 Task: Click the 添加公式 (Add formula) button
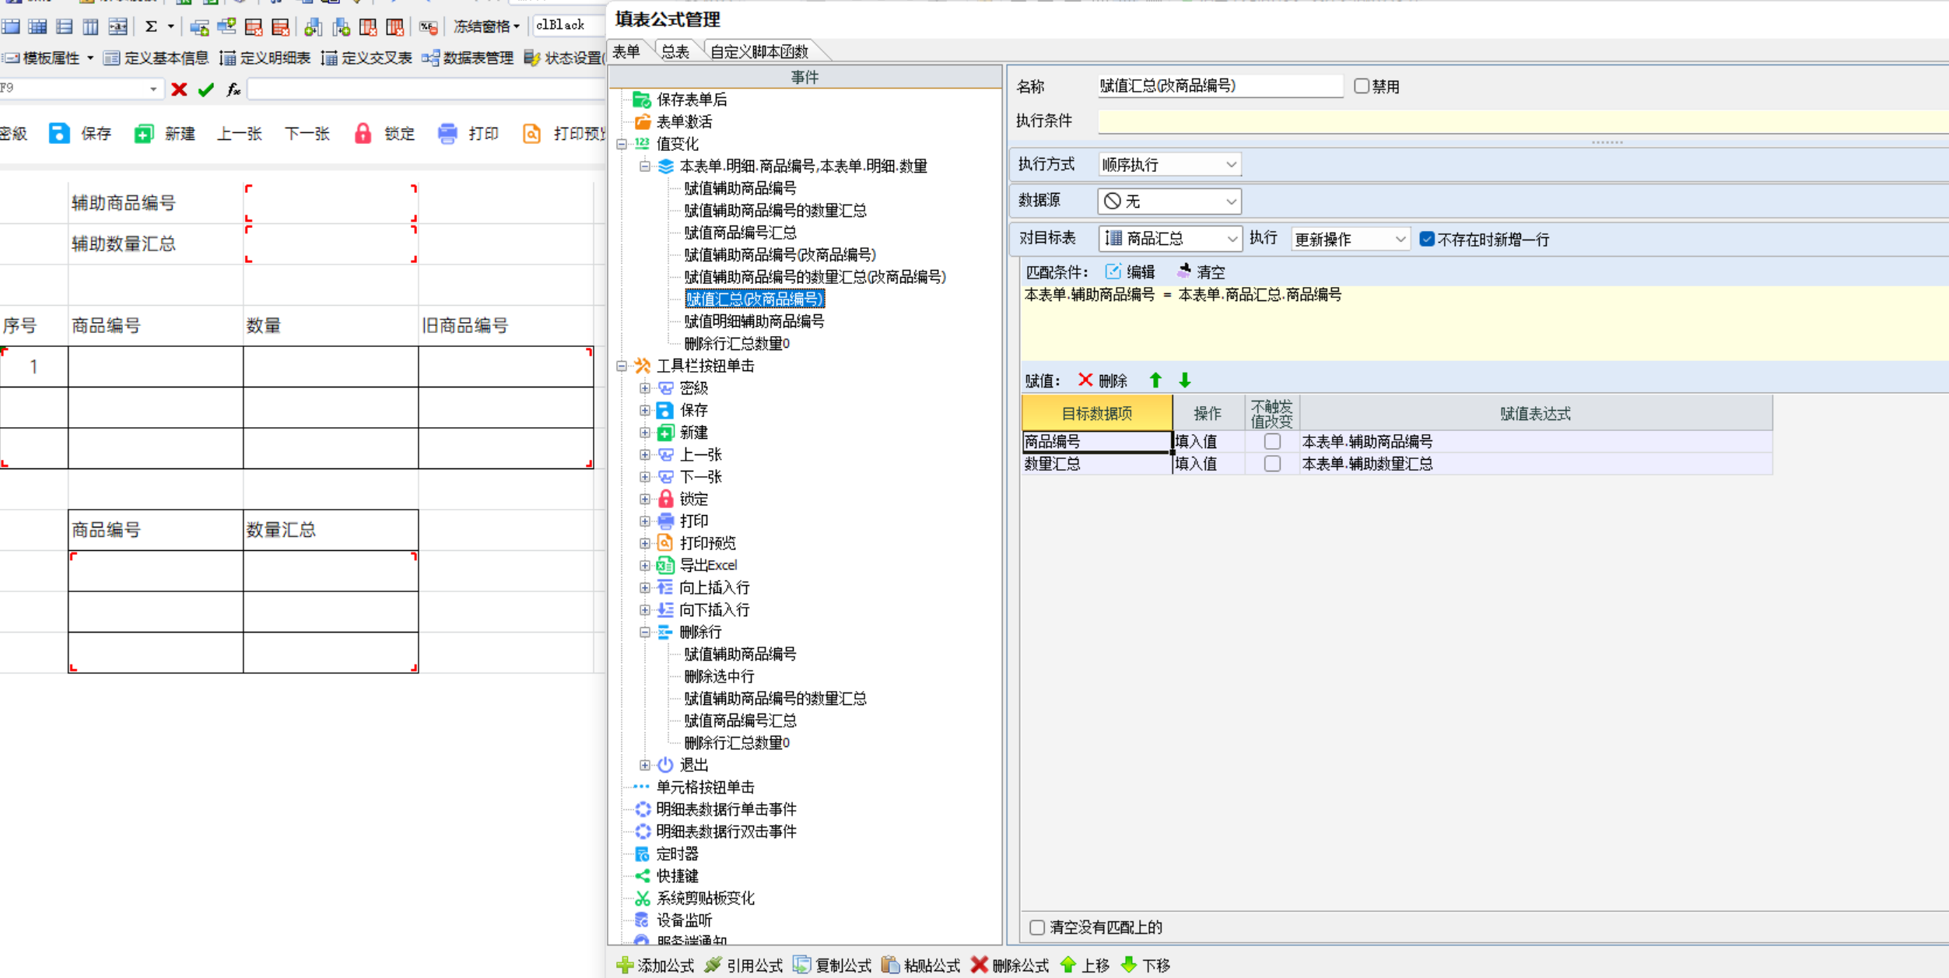click(x=655, y=966)
